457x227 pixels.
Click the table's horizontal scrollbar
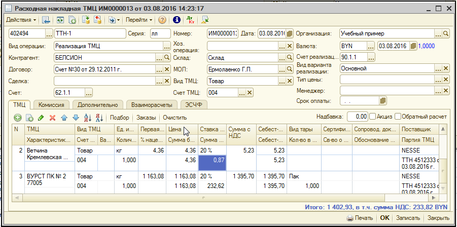pos(203,197)
